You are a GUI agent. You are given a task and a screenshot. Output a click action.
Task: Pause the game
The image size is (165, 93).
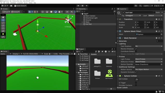click(82, 6)
